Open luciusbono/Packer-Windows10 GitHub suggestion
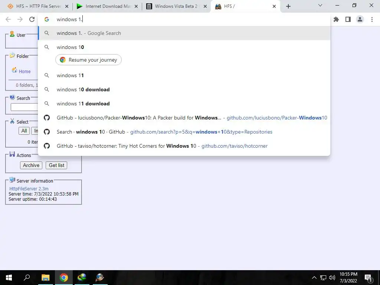380x285 pixels. pos(184,118)
